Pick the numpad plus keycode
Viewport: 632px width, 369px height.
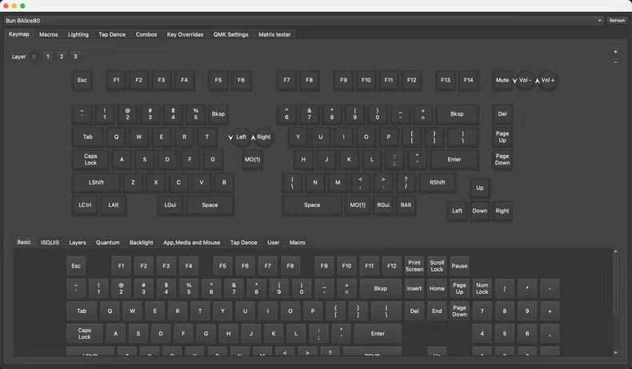tap(550, 311)
